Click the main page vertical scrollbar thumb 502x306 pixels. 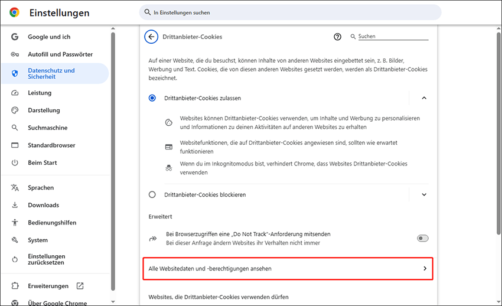point(498,133)
